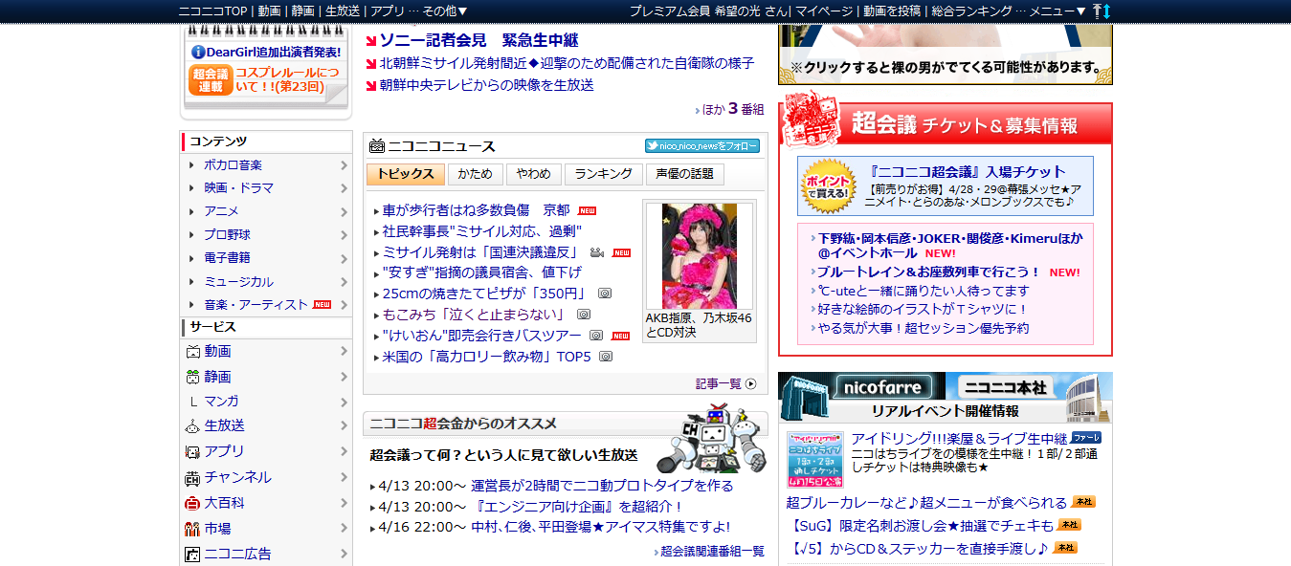Click the ファーレ tag beside アイドリング
The width and height of the screenshot is (1291, 566).
click(x=1085, y=437)
